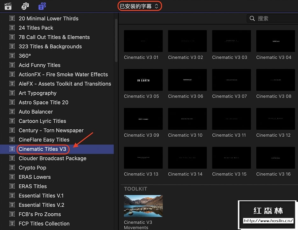The image size is (298, 230).
Task: Click the icon beside 24 Titles Pack
Action: [x=12, y=28]
